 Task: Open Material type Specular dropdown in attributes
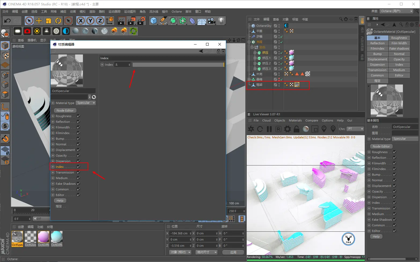(405, 139)
